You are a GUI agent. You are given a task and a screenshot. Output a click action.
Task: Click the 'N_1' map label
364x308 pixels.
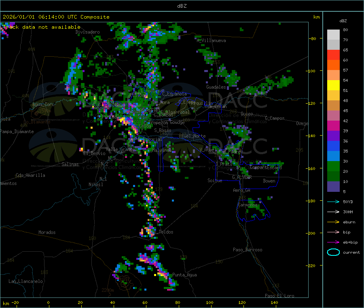(x=103, y=178)
